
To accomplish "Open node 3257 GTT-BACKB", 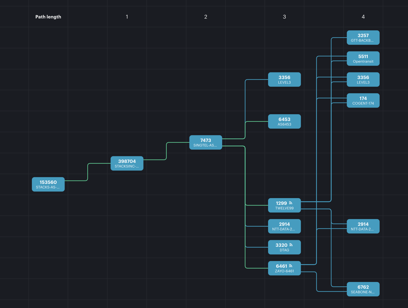I will [x=363, y=38].
